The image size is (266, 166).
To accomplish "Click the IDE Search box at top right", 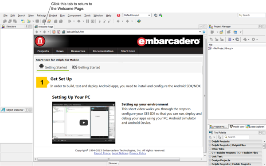I will pyautogui.click(x=252, y=15).
